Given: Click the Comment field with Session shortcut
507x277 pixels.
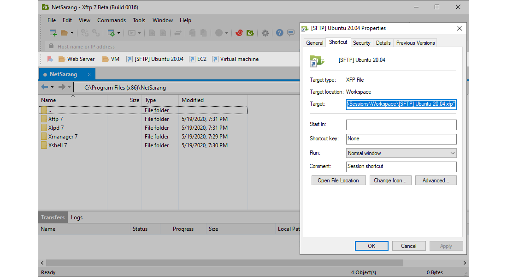Looking at the screenshot, I should 401,167.
